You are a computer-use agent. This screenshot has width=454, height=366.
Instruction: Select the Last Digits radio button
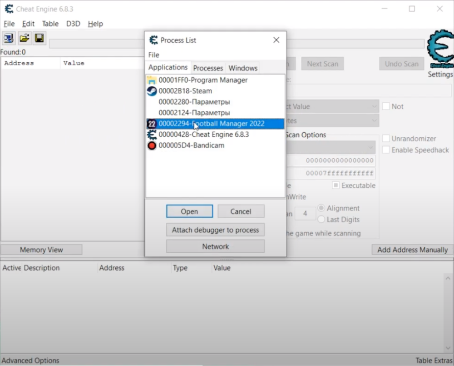pyautogui.click(x=321, y=220)
